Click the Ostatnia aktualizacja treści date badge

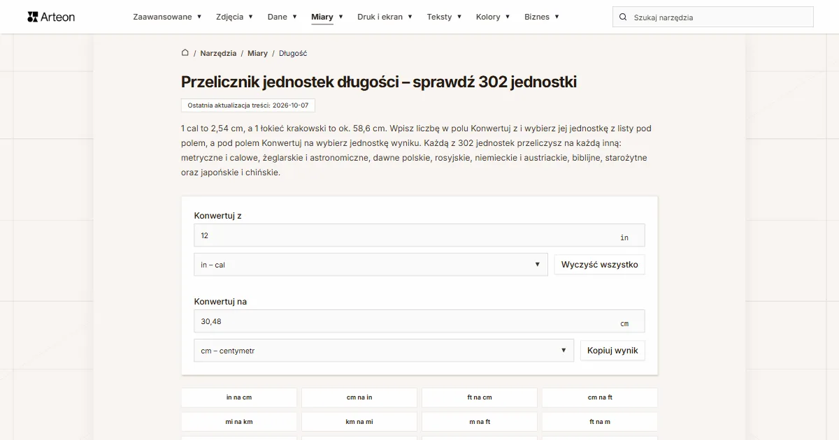pyautogui.click(x=248, y=105)
